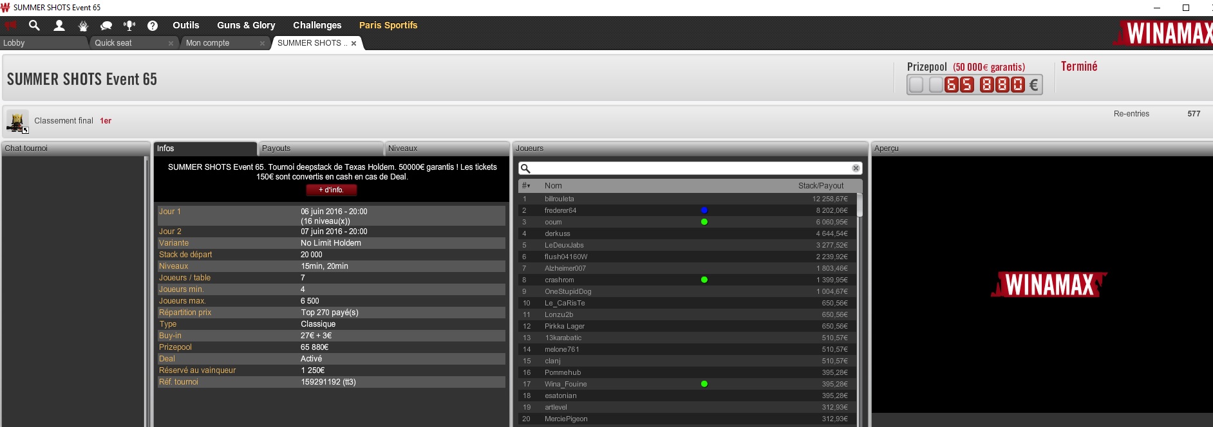Screen dimensions: 1213x427
Task: Open the Challenges menu
Action: 317,25
